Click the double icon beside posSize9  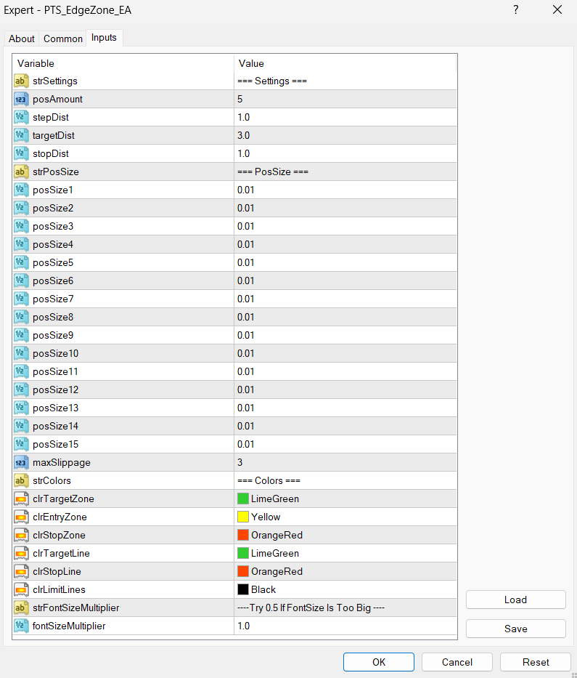click(21, 335)
